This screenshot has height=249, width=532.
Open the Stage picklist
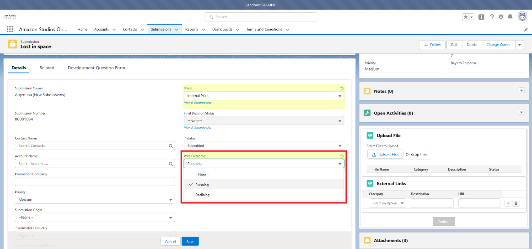pyautogui.click(x=264, y=96)
